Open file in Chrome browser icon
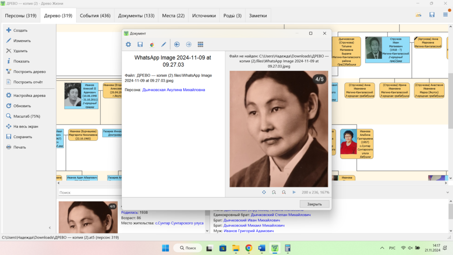 tap(152, 44)
